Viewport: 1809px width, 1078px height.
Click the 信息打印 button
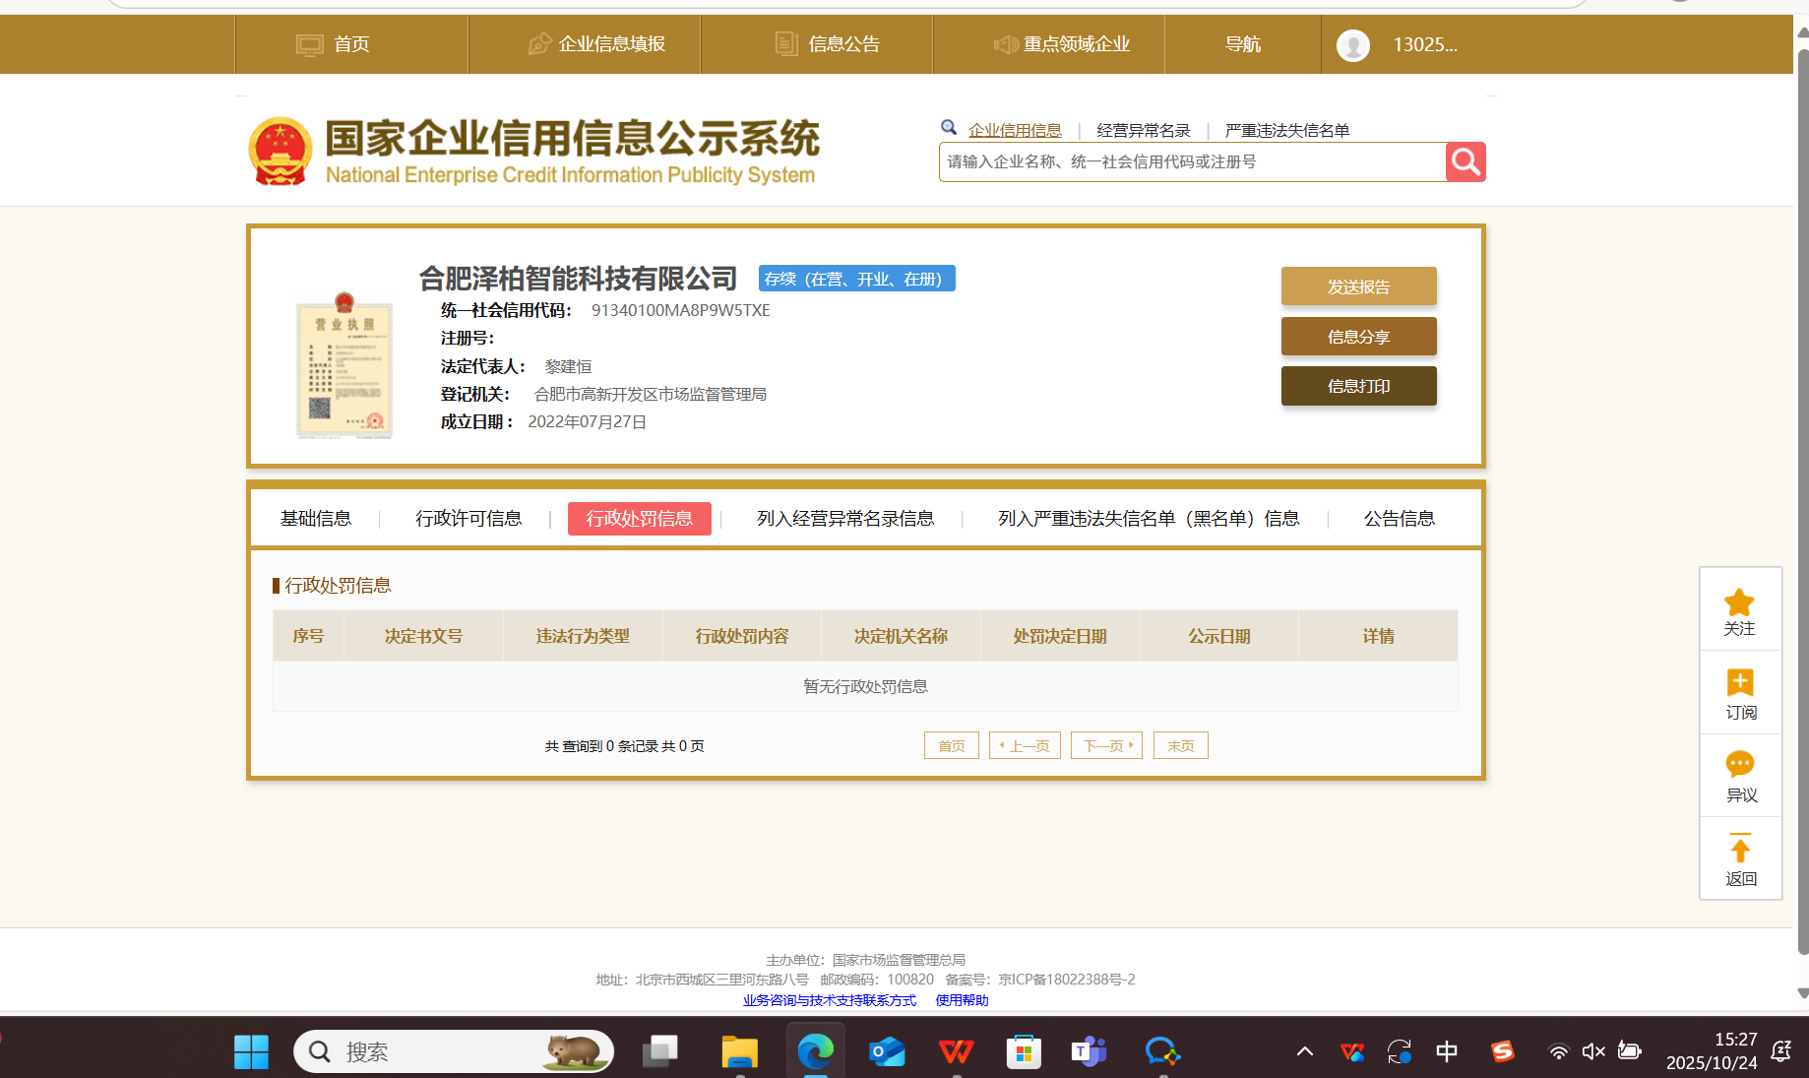pyautogui.click(x=1358, y=386)
